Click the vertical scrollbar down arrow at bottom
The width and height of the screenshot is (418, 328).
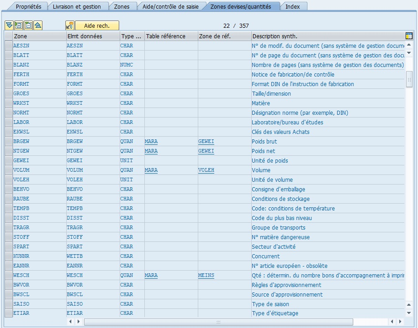409,313
